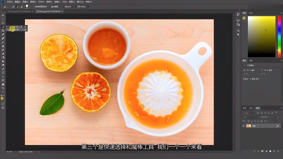The image size is (283, 159).
Task: Open the Opacity dropdown in Layers panel
Action: pyautogui.click(x=276, y=117)
